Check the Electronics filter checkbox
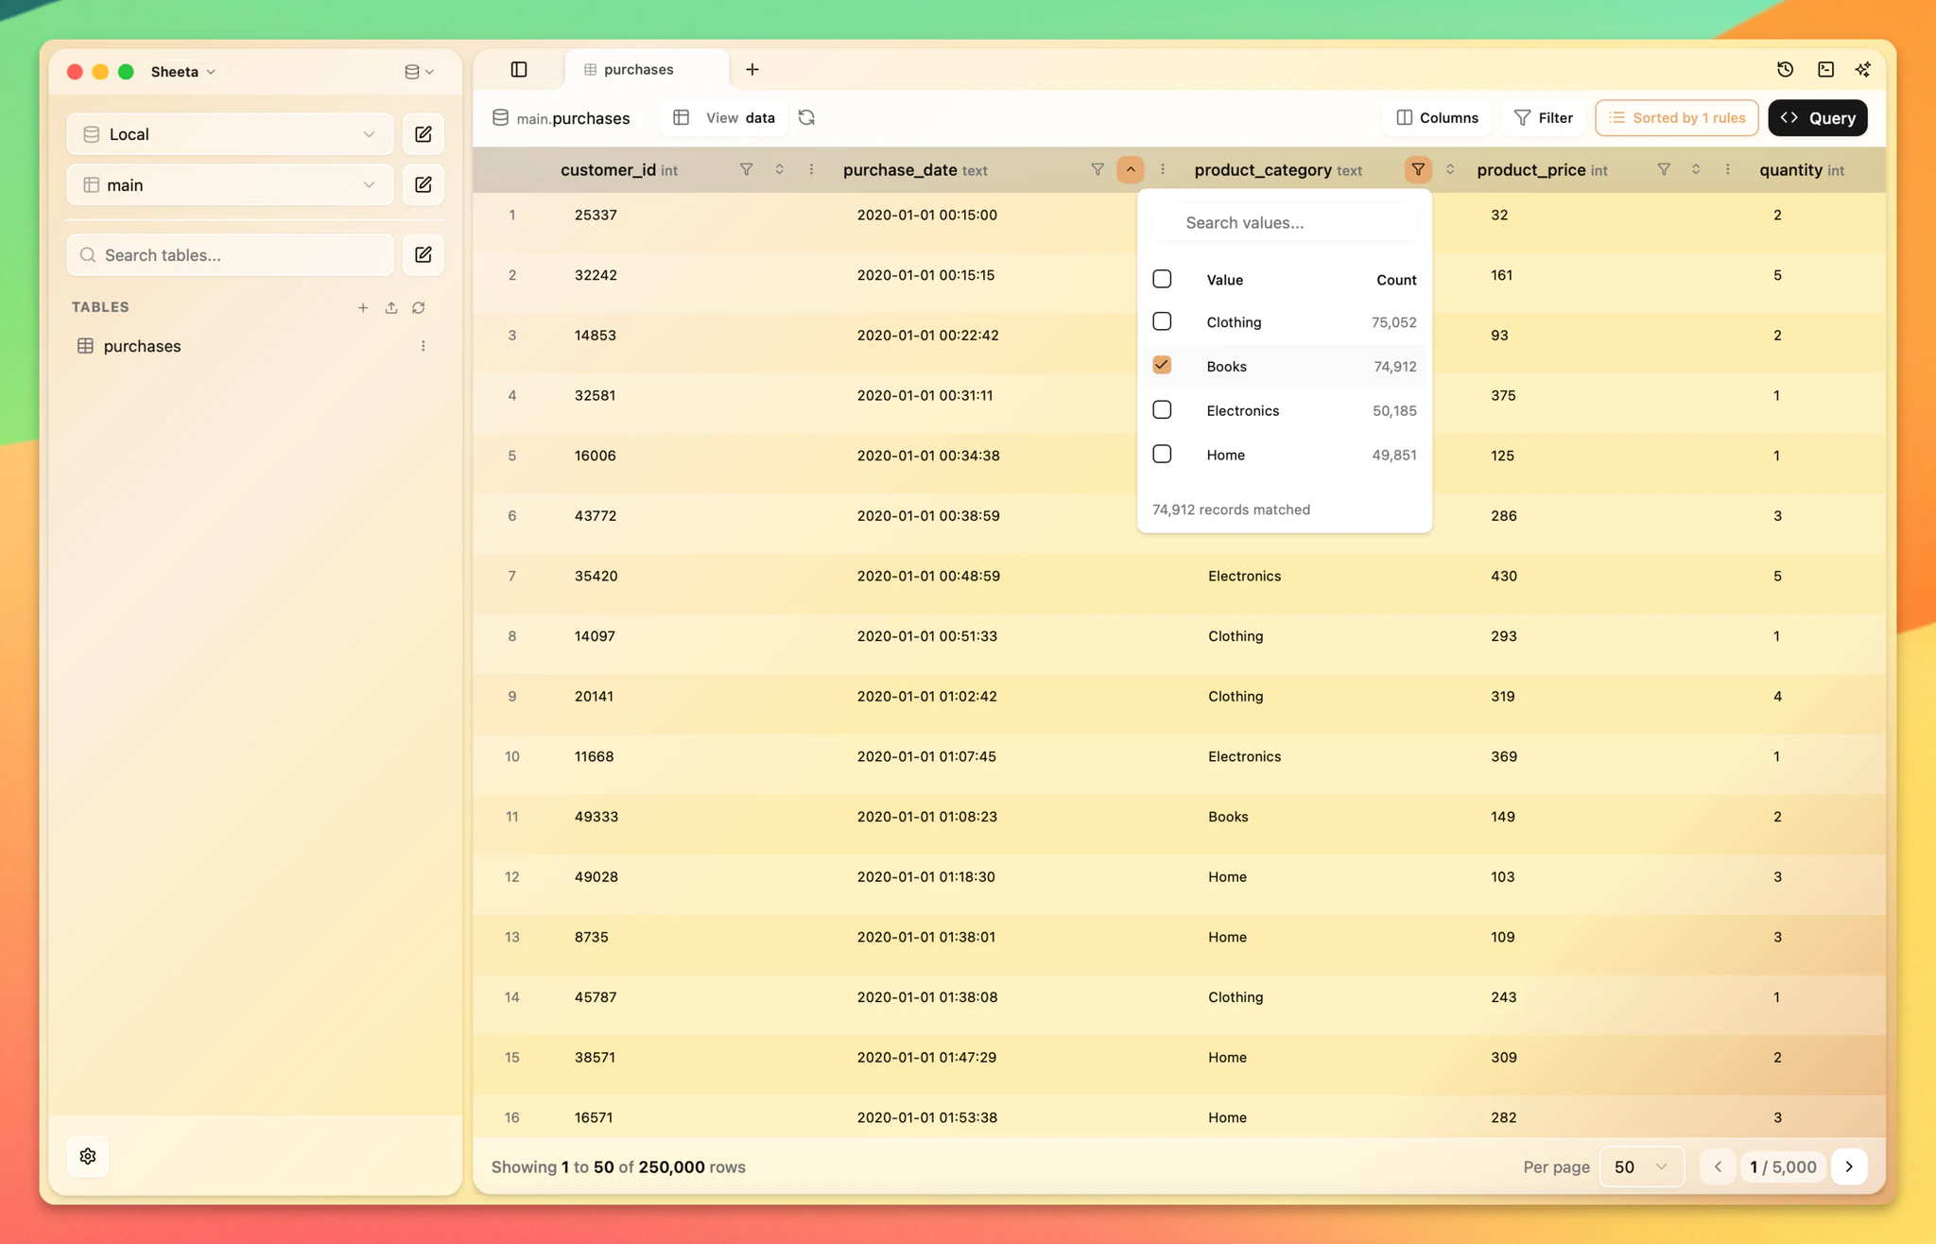Screen dimensions: 1936x1244 click(x=1162, y=409)
